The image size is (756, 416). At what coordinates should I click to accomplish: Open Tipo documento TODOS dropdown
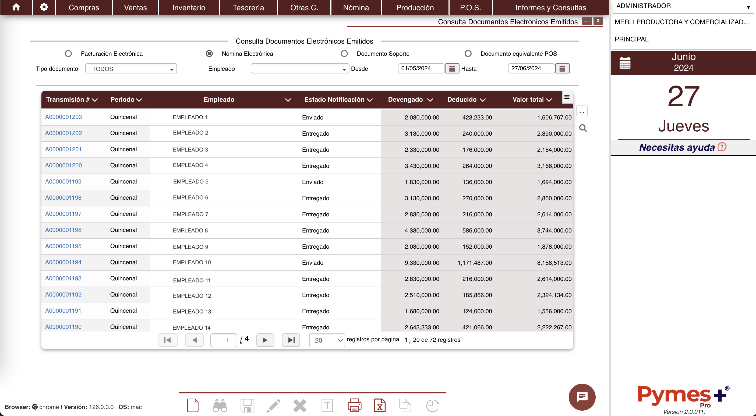[x=131, y=69]
